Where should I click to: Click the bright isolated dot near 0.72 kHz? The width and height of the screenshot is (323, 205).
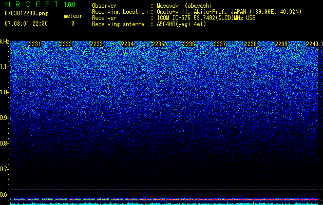click(166, 163)
